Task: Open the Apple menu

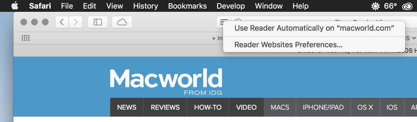Action: (x=15, y=5)
